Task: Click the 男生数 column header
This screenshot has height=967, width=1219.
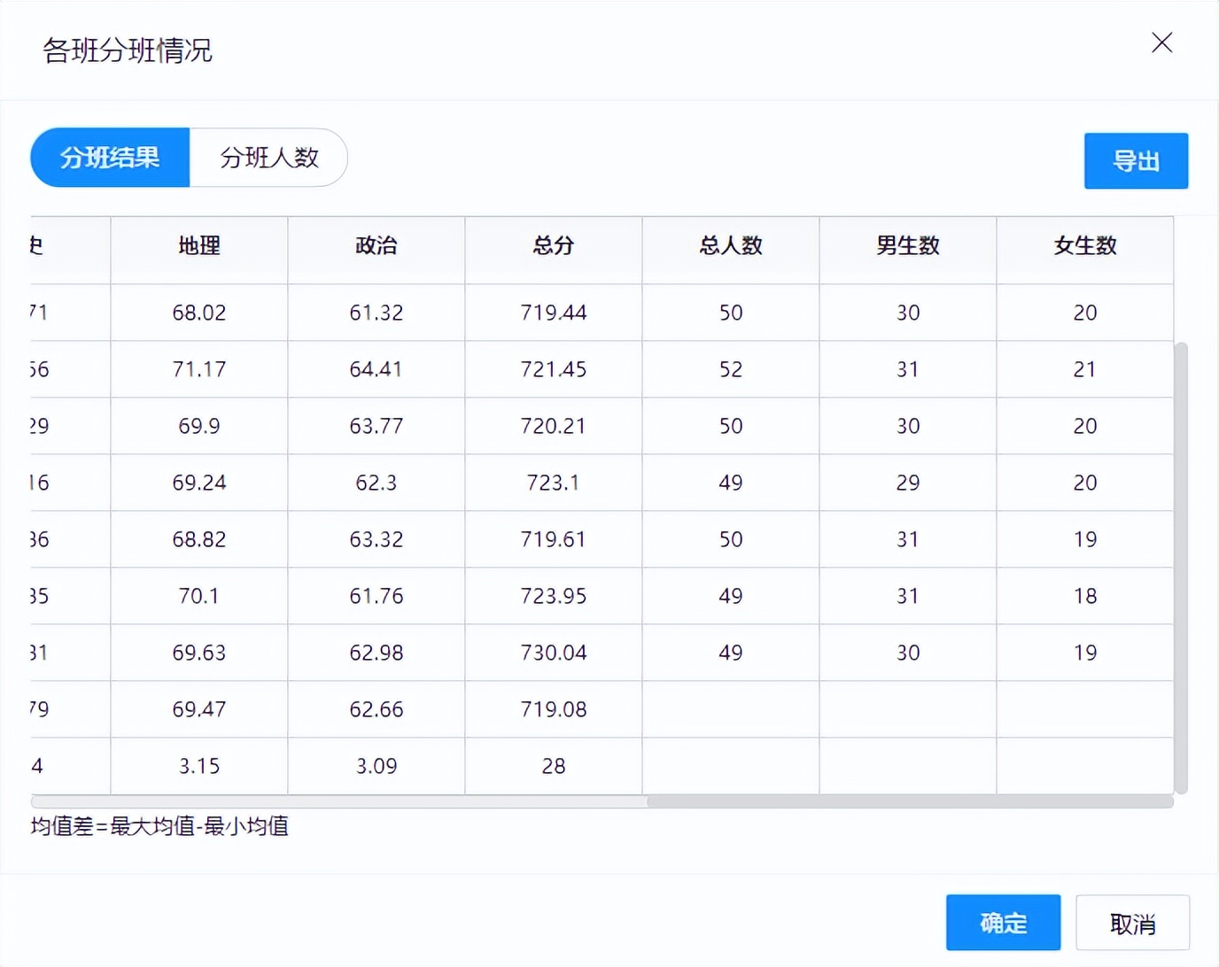Action: [907, 248]
